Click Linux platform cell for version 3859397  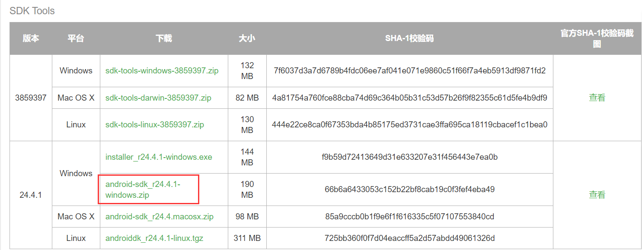(x=76, y=125)
